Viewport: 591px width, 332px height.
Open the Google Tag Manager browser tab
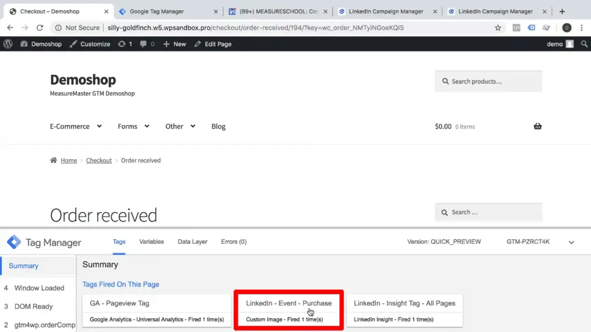tap(164, 12)
